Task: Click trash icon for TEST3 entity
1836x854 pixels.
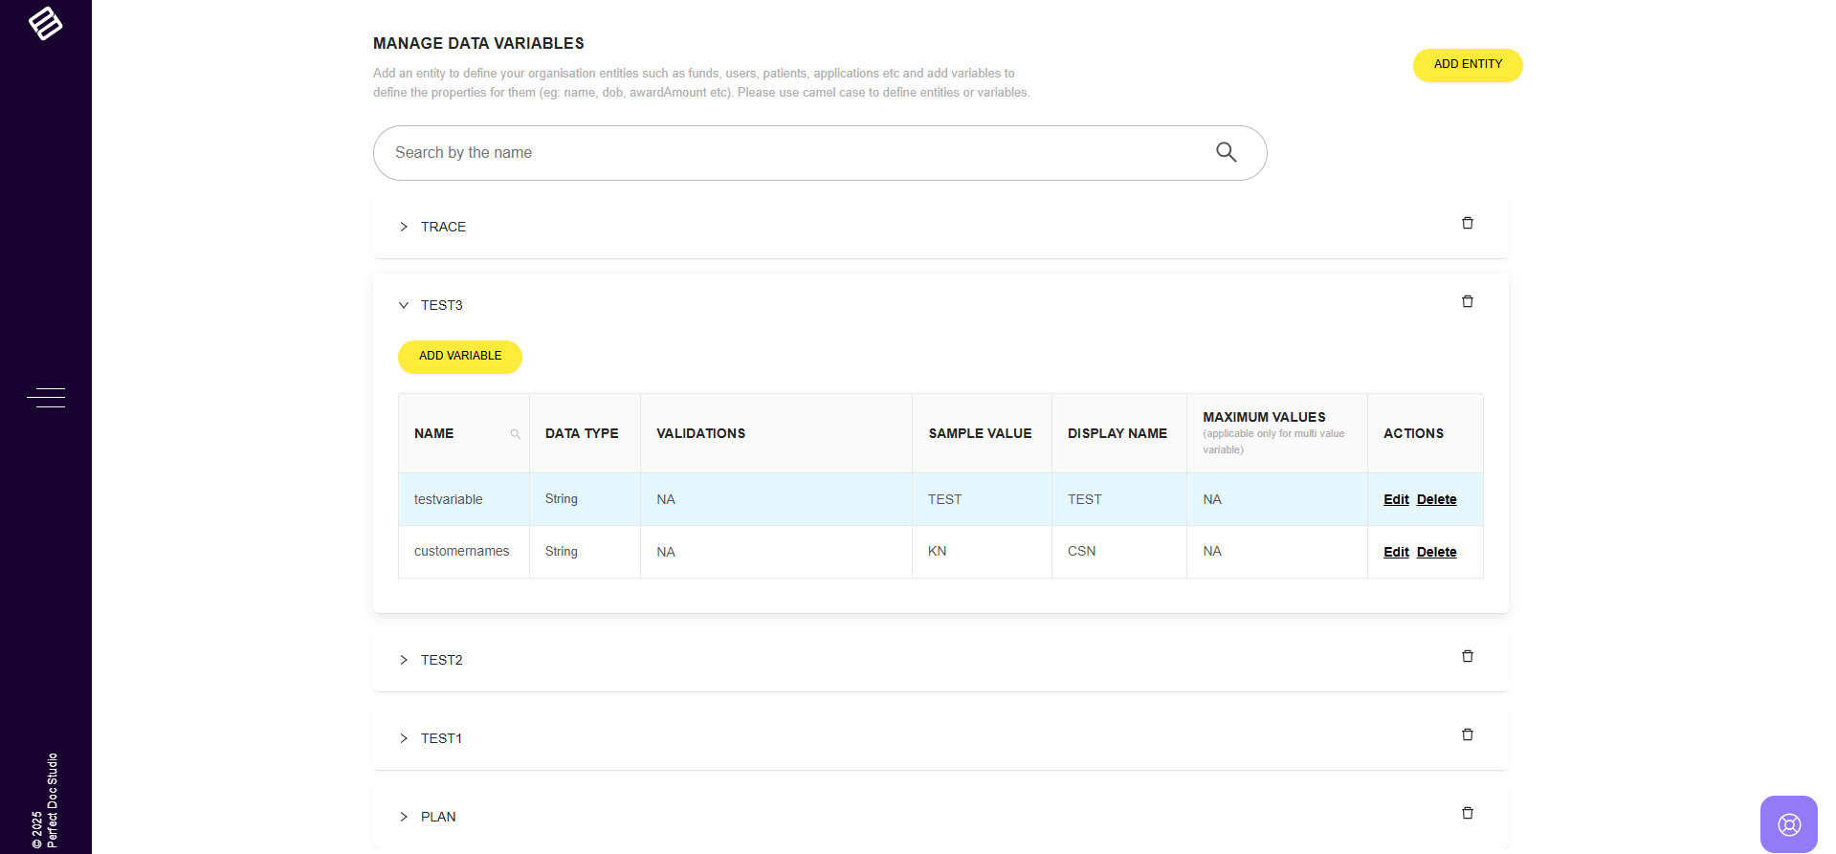Action: (x=1467, y=302)
